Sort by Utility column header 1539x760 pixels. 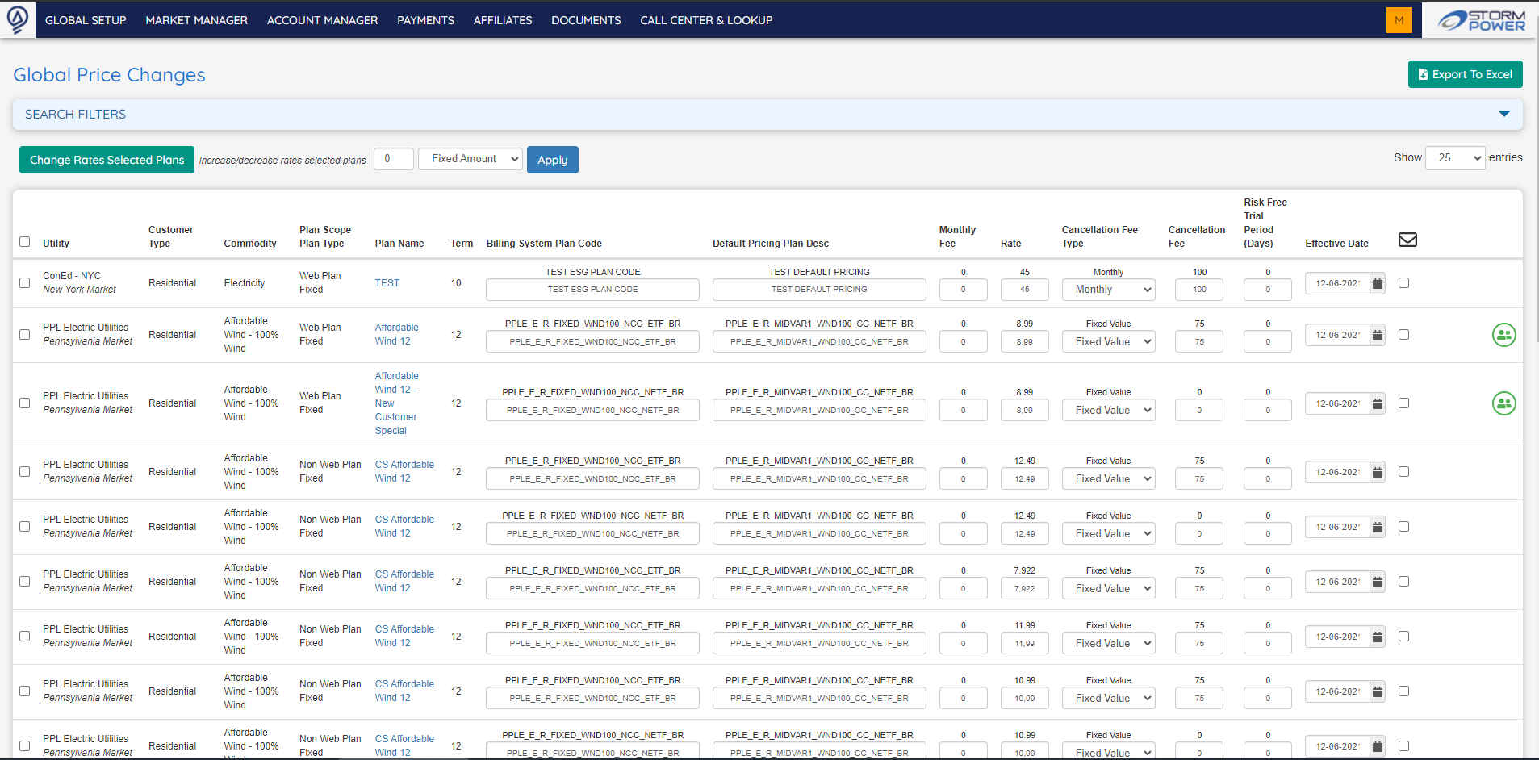[x=56, y=244]
